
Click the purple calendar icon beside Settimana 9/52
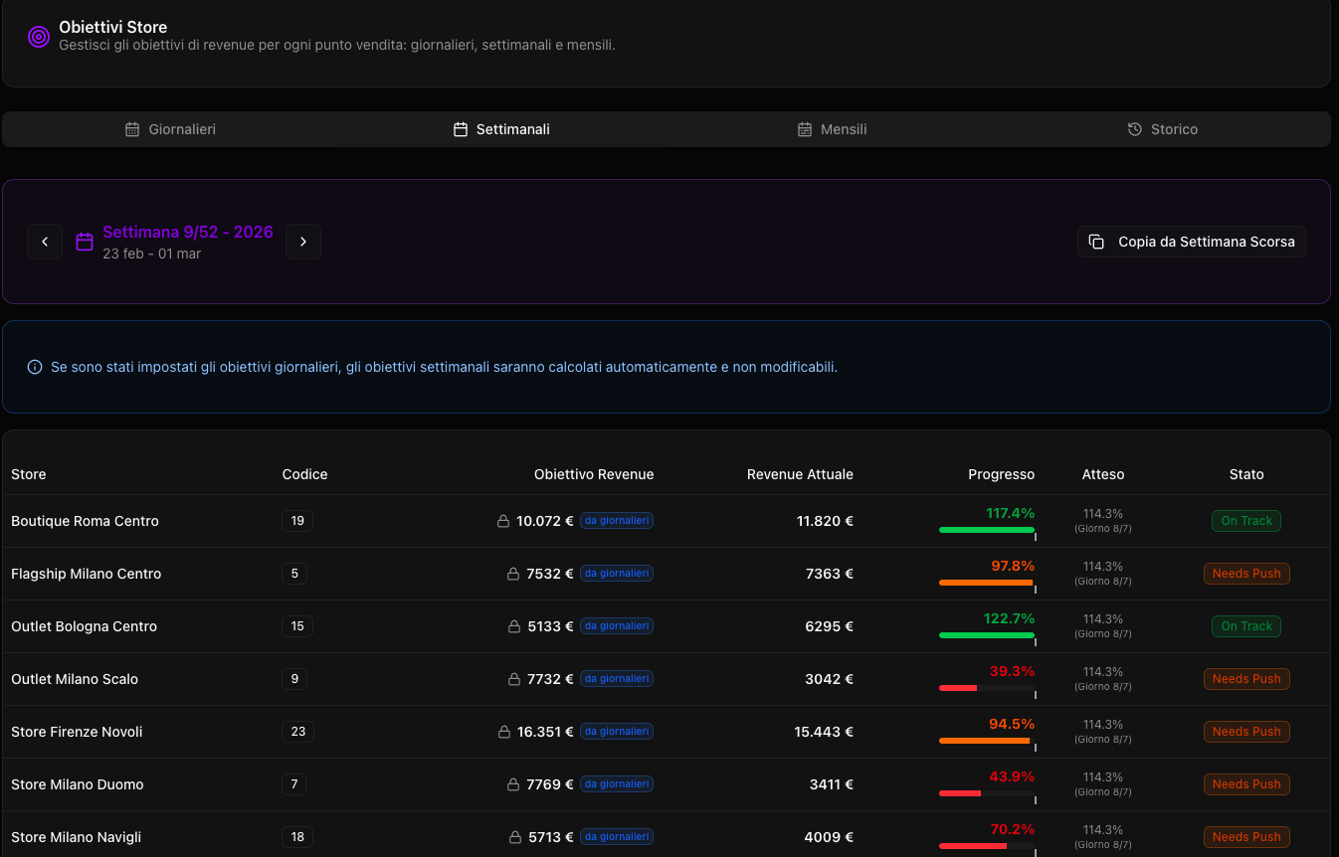pos(85,242)
